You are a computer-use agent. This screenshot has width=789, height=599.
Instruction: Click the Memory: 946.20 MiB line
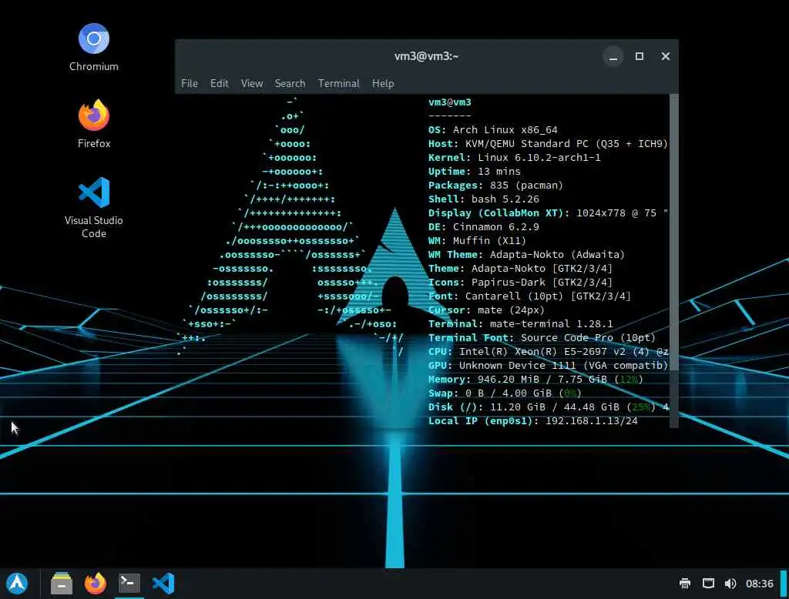[x=536, y=380]
